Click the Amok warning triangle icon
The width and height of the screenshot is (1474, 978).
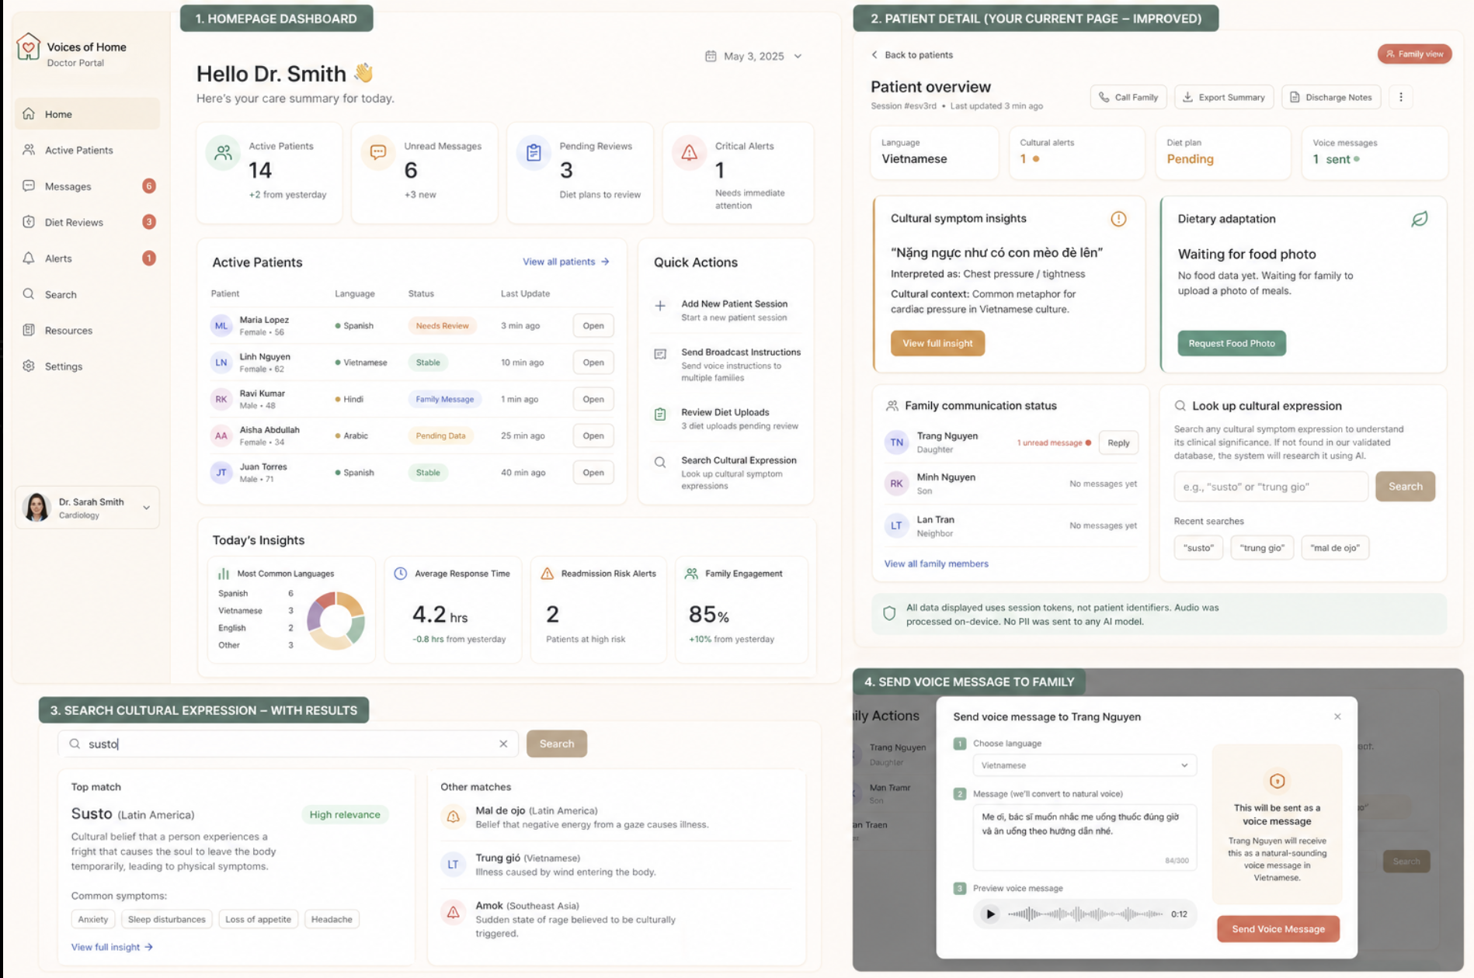tap(453, 912)
